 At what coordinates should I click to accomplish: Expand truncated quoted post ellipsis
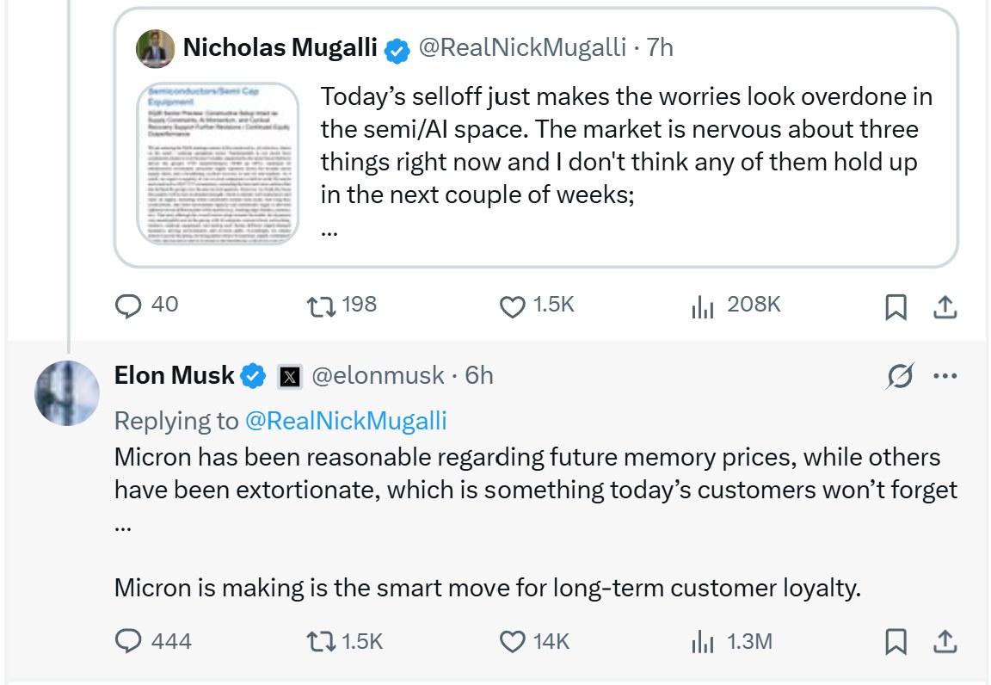point(329,232)
